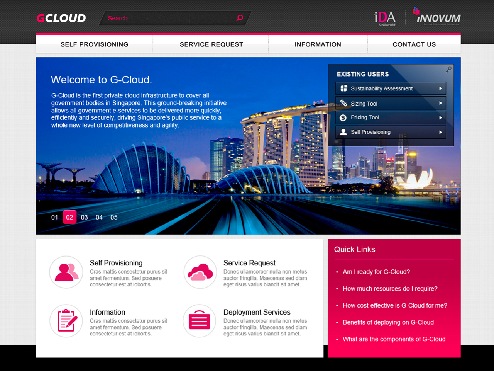
Task: Click the GCLOUD logo
Action: (x=61, y=18)
